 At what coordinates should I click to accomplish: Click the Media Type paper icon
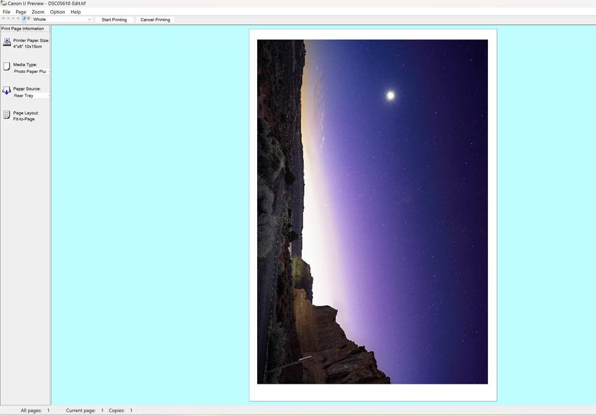[7, 66]
